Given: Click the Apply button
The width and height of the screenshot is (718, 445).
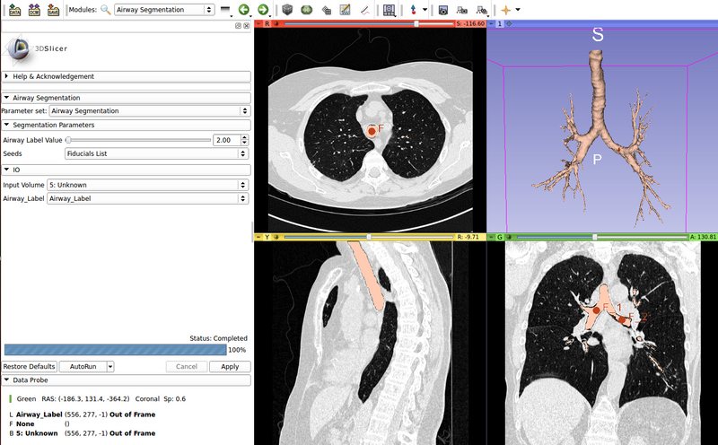Looking at the screenshot, I should (x=230, y=366).
